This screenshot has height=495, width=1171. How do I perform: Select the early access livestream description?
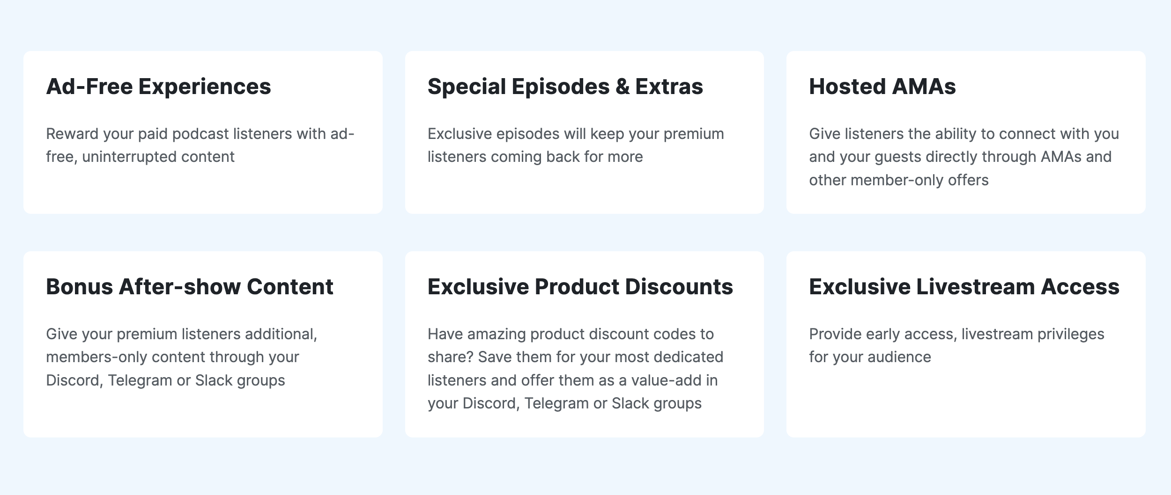(956, 345)
